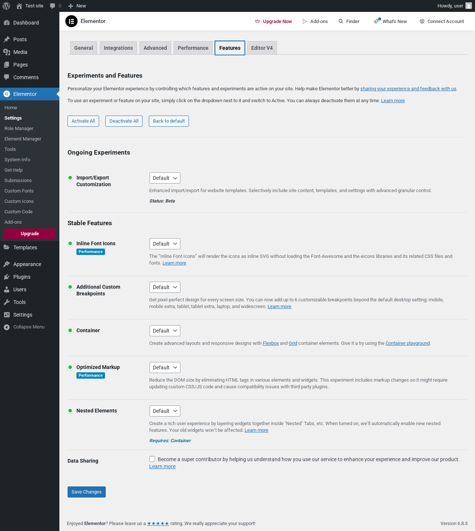The width and height of the screenshot is (475, 531).
Task: Click the What's New megaphone icon
Action: 377,21
